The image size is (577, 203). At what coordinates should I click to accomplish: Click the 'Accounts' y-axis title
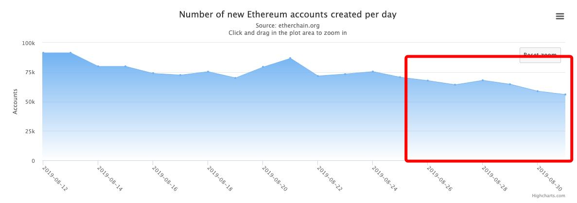click(15, 101)
